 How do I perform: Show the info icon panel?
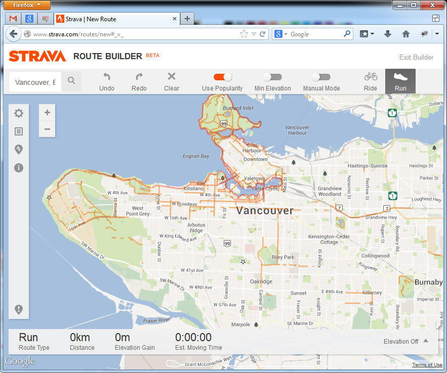19,168
